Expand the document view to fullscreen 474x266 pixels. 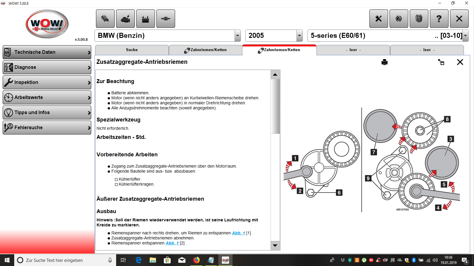(x=441, y=62)
